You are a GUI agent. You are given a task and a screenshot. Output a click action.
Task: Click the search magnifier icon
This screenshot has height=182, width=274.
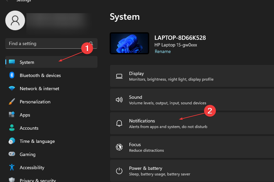pyautogui.click(x=91, y=43)
